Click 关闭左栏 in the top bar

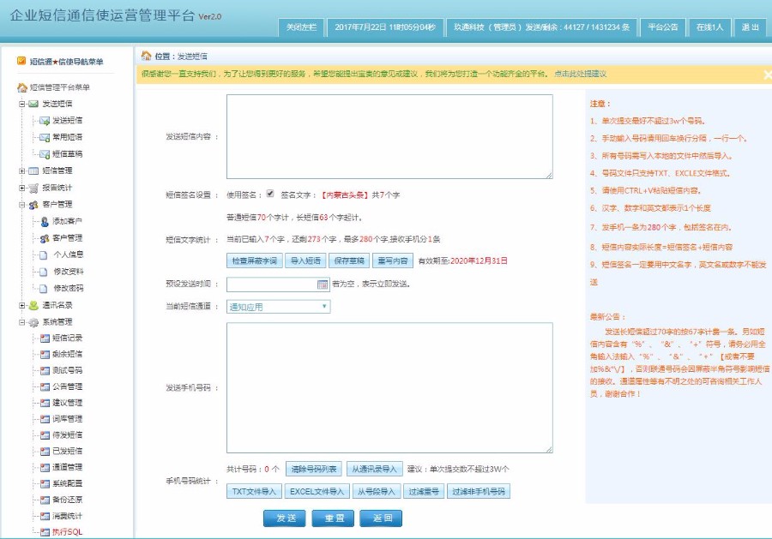pos(302,27)
